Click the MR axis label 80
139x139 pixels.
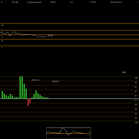click(136, 83)
